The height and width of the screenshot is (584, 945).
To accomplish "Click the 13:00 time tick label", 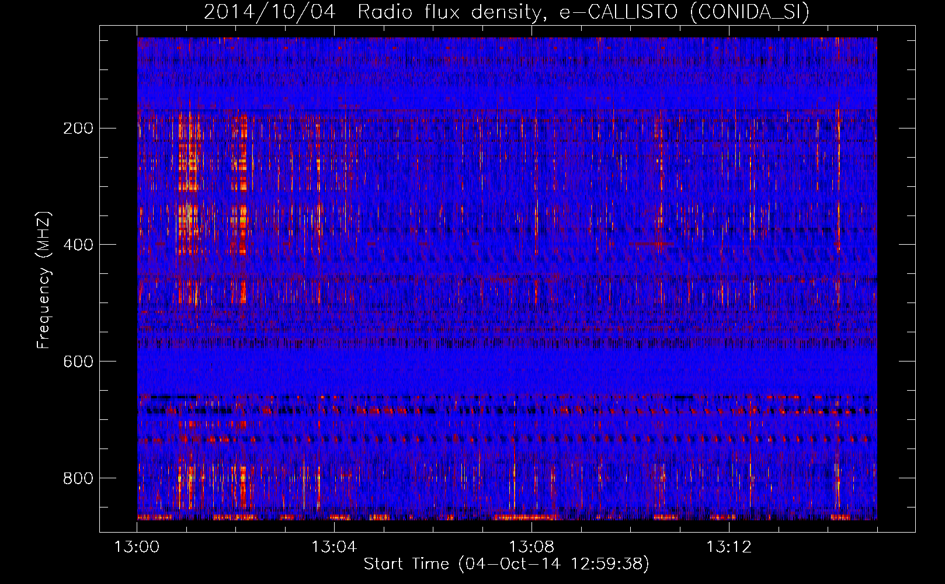I will point(137,547).
